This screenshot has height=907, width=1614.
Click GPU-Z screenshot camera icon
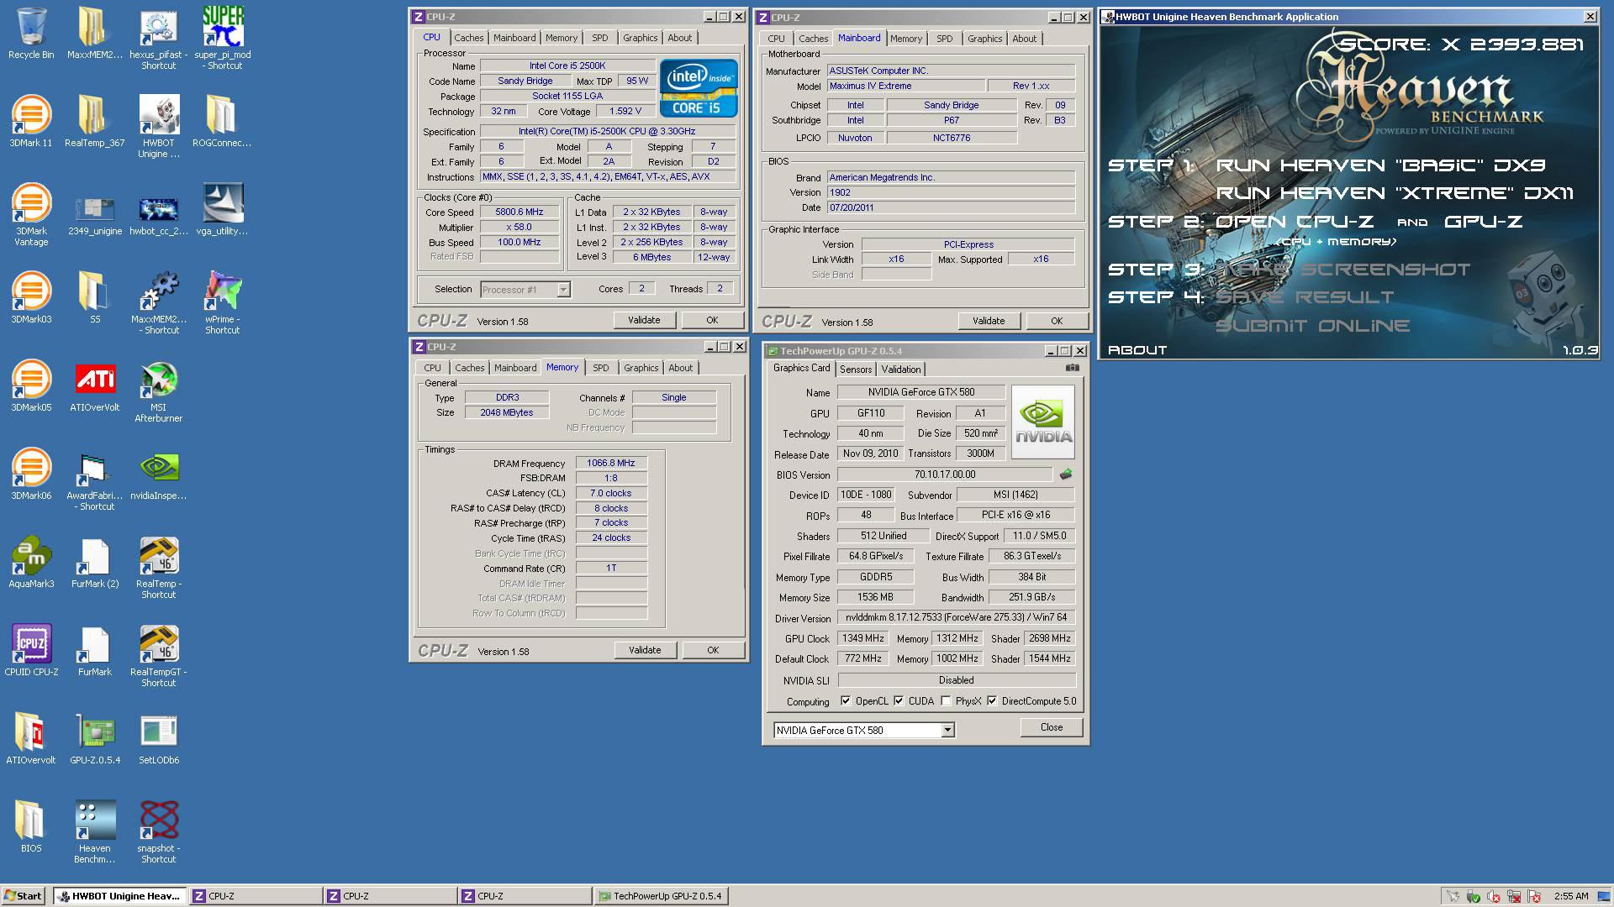coord(1072,367)
